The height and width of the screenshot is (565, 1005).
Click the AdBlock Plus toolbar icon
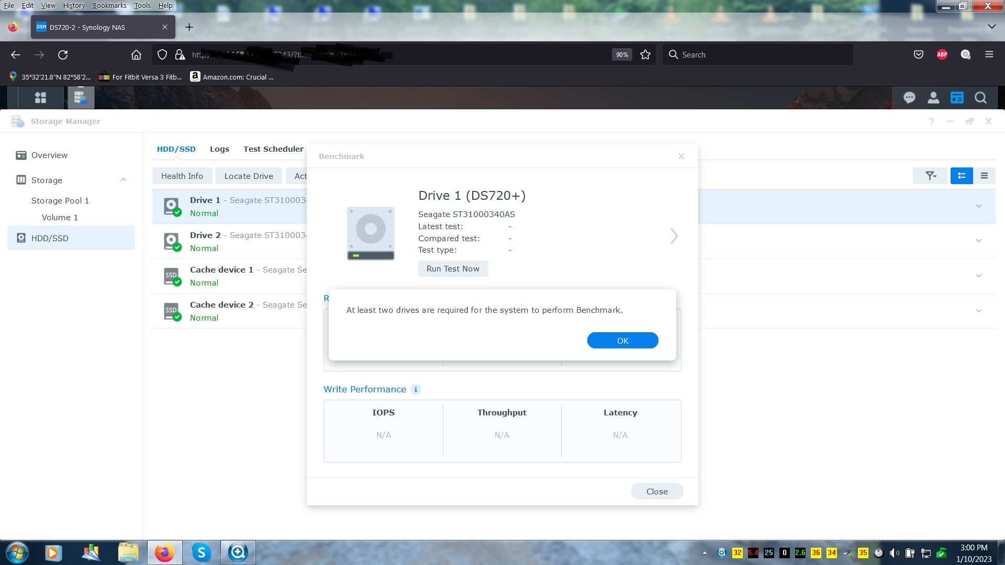click(942, 54)
